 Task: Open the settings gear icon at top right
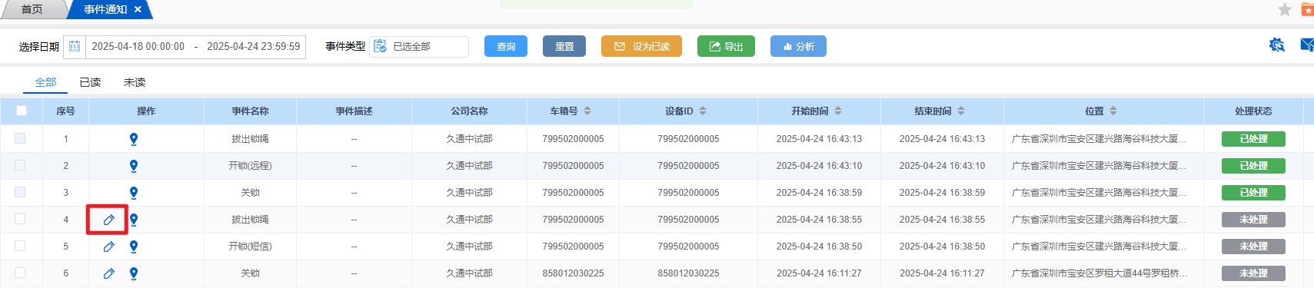pos(1277,45)
